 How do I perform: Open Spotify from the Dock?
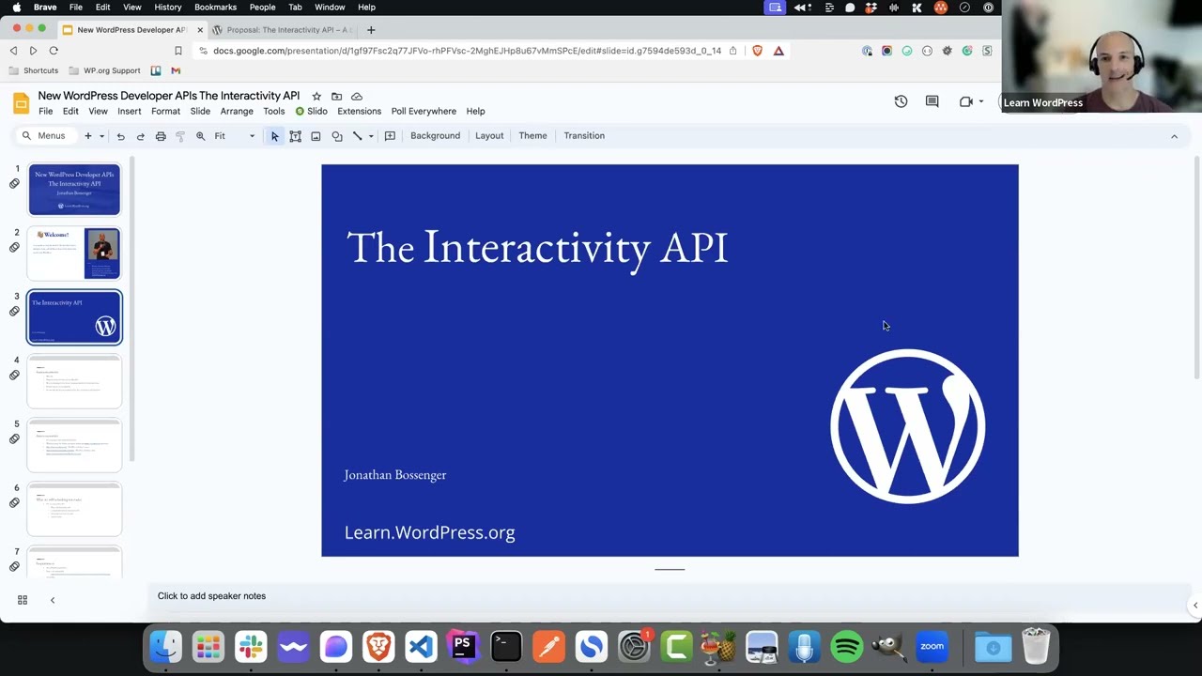coord(846,647)
